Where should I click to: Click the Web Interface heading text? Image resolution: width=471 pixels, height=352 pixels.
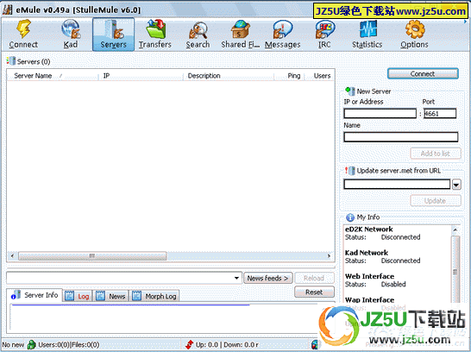tap(369, 276)
